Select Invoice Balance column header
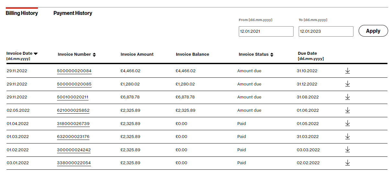The image size is (392, 172). [x=192, y=54]
